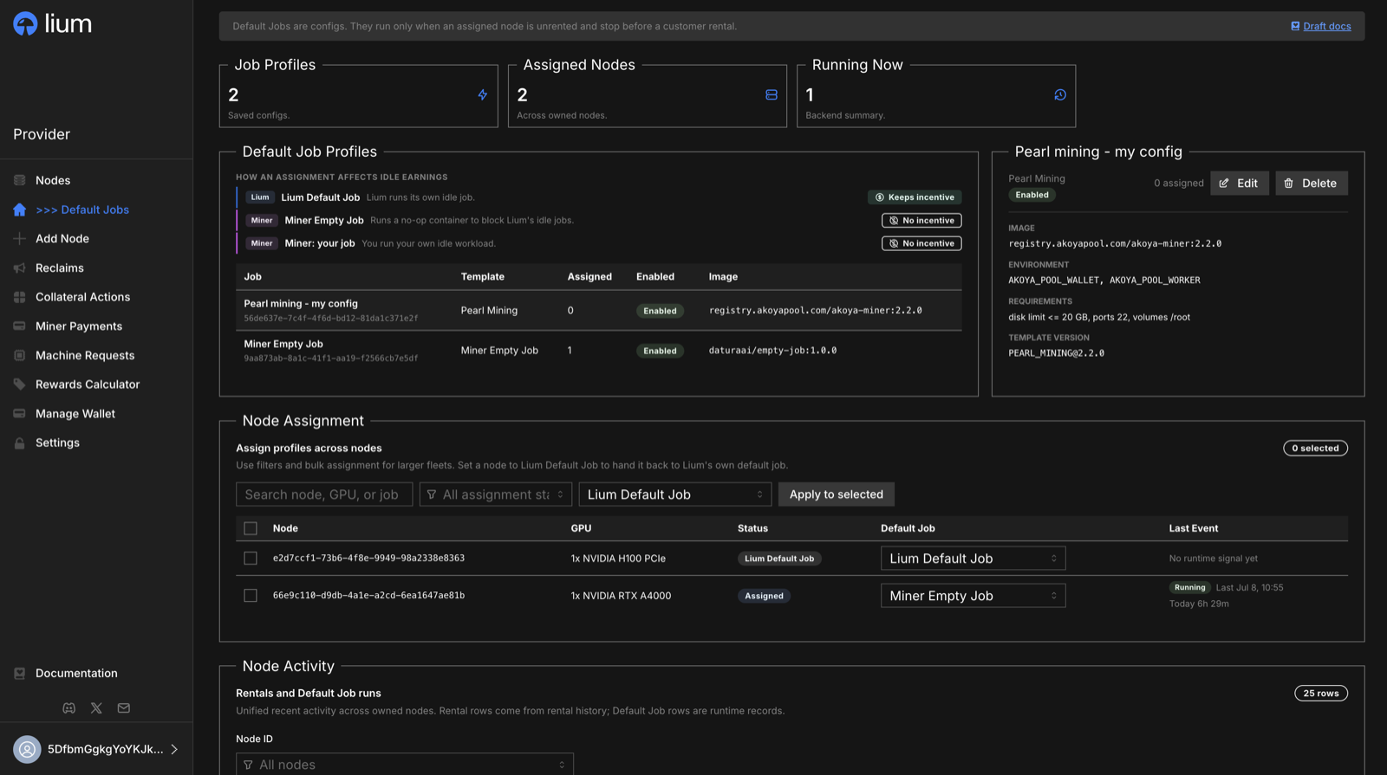The width and height of the screenshot is (1387, 775).
Task: Open Default Job dropdown for RTX A4000 node
Action: point(973,596)
